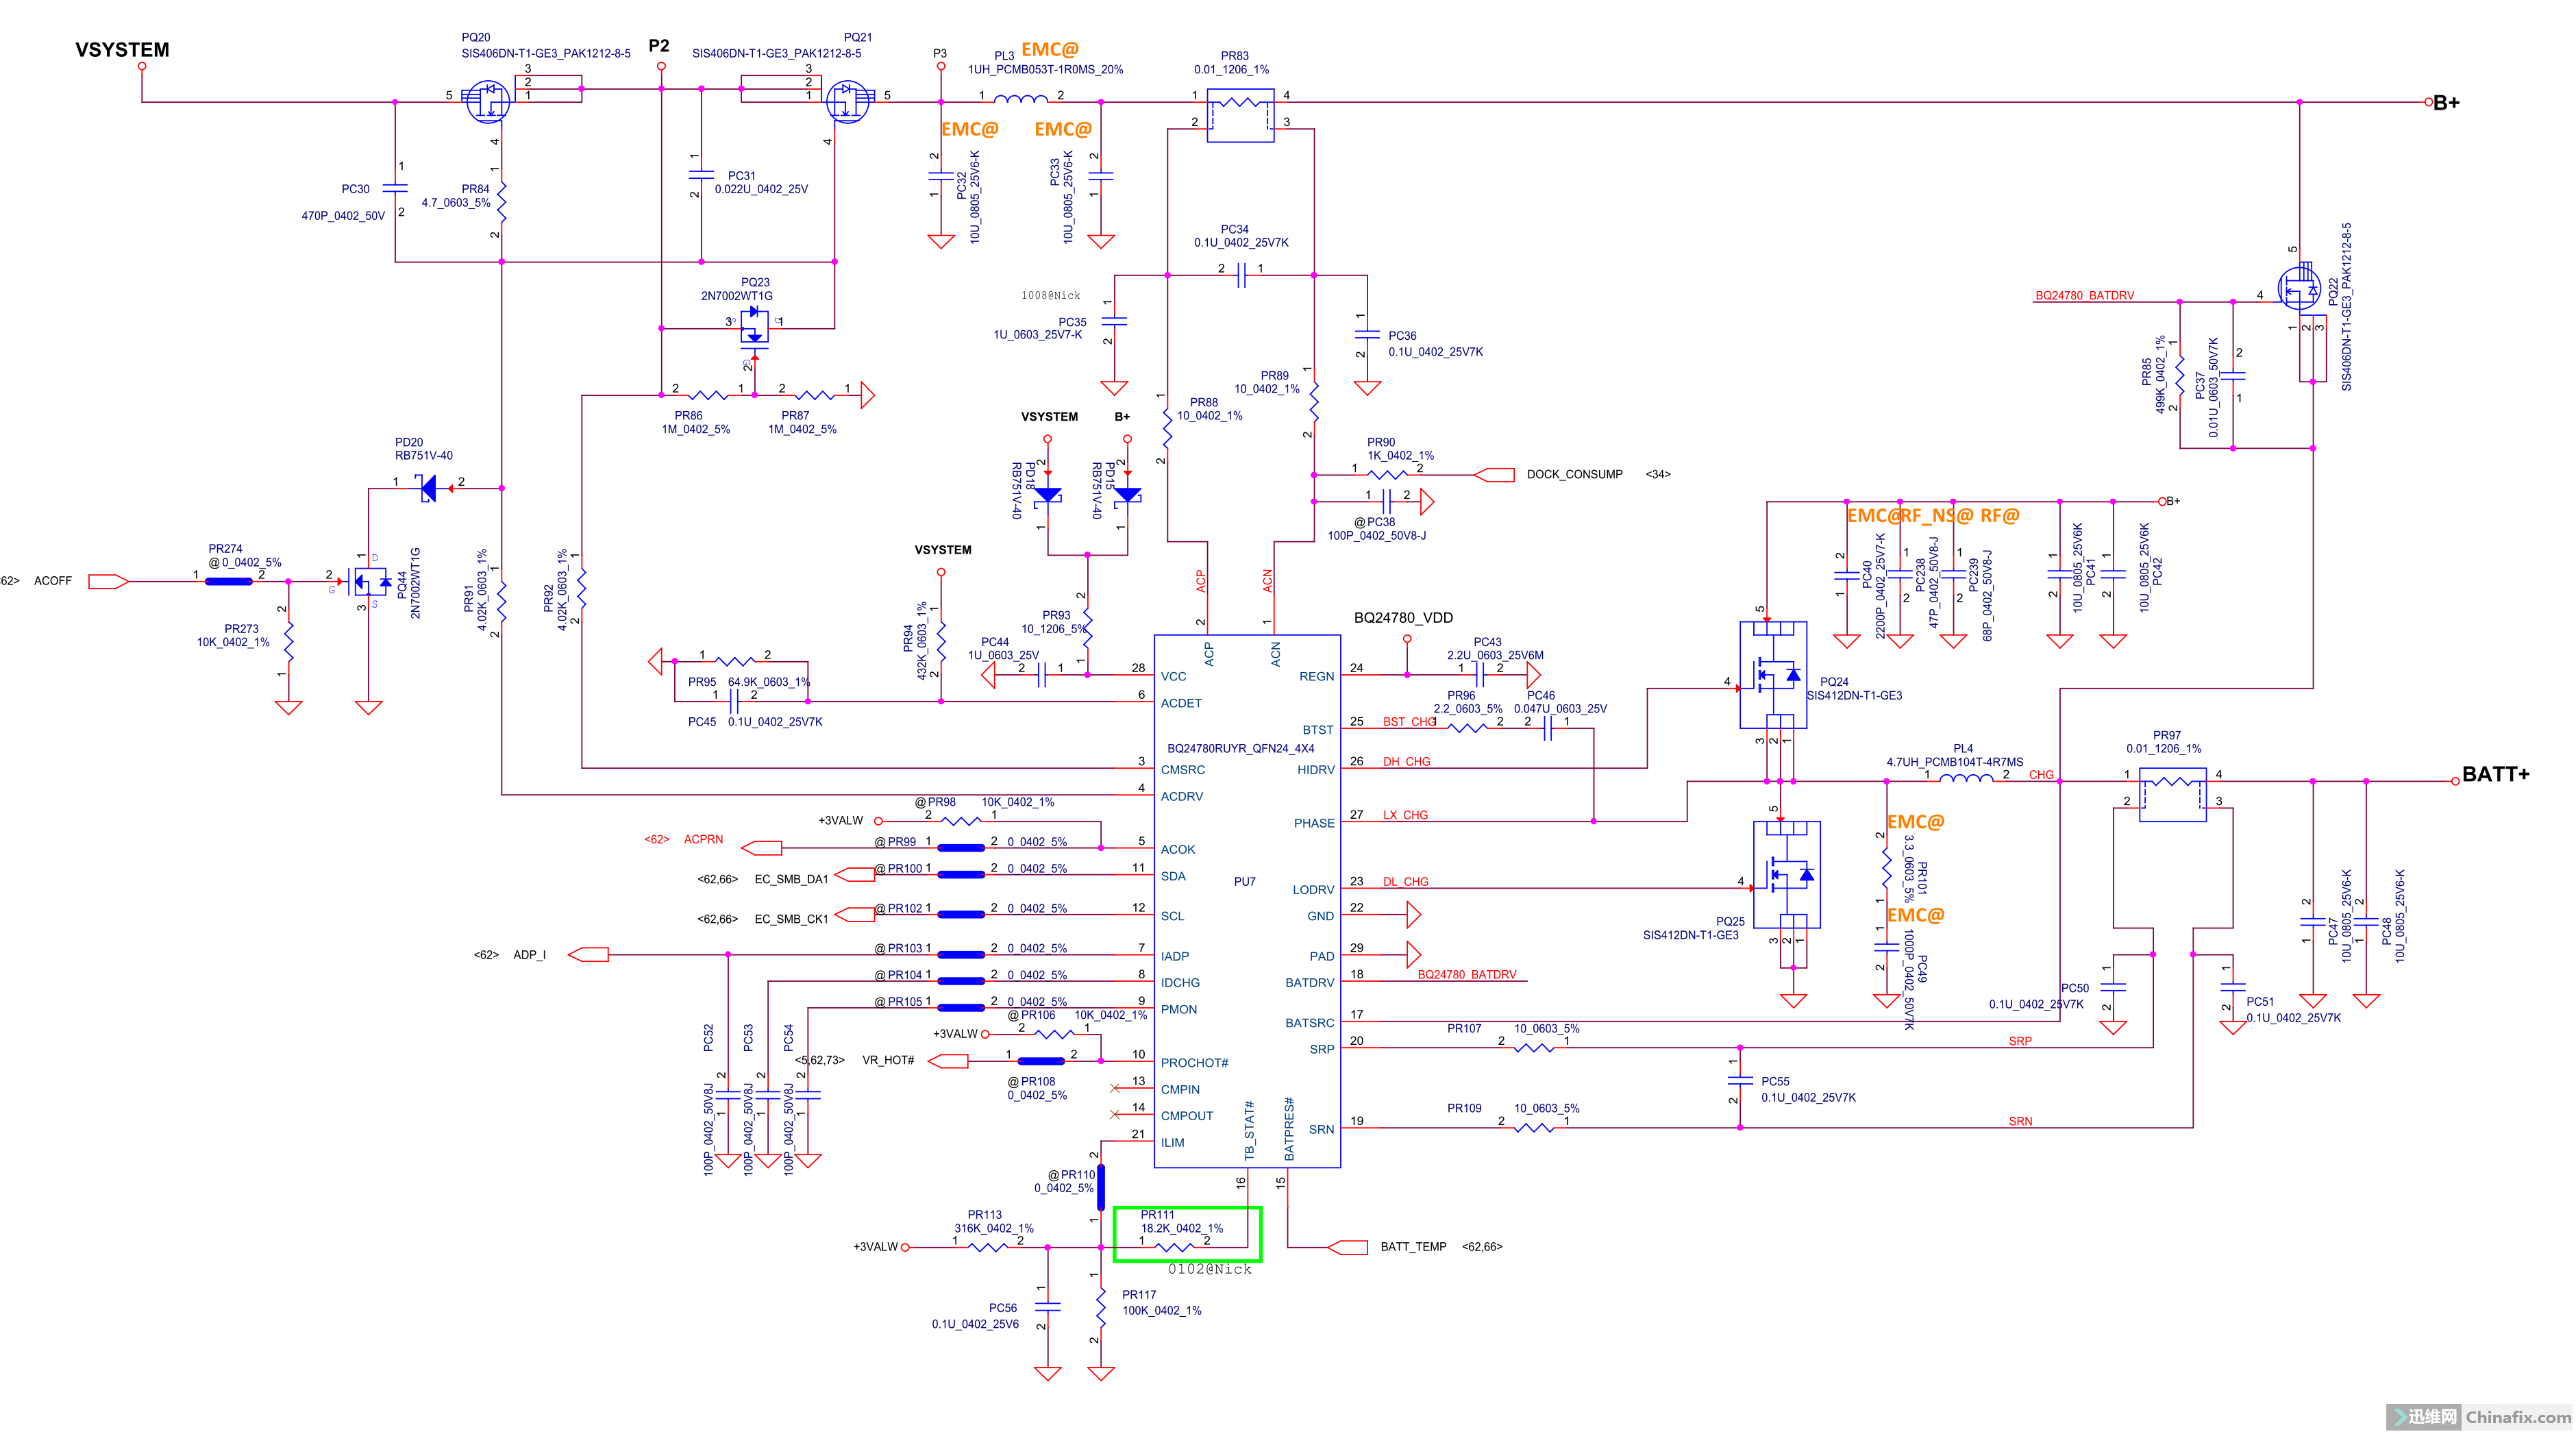Screen dimensions: 2576x1434
Task: Select the PR86 1M resistor symbol
Action: click(x=708, y=394)
